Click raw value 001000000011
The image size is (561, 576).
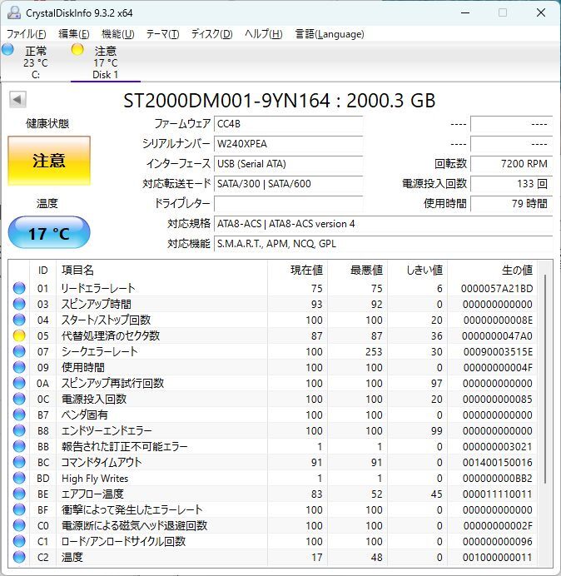pos(498,557)
